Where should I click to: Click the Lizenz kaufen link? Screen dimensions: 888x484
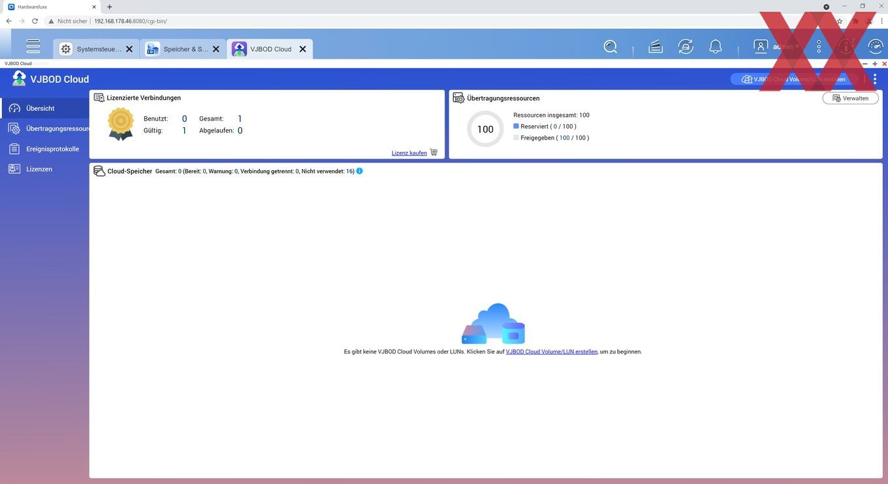tap(409, 153)
